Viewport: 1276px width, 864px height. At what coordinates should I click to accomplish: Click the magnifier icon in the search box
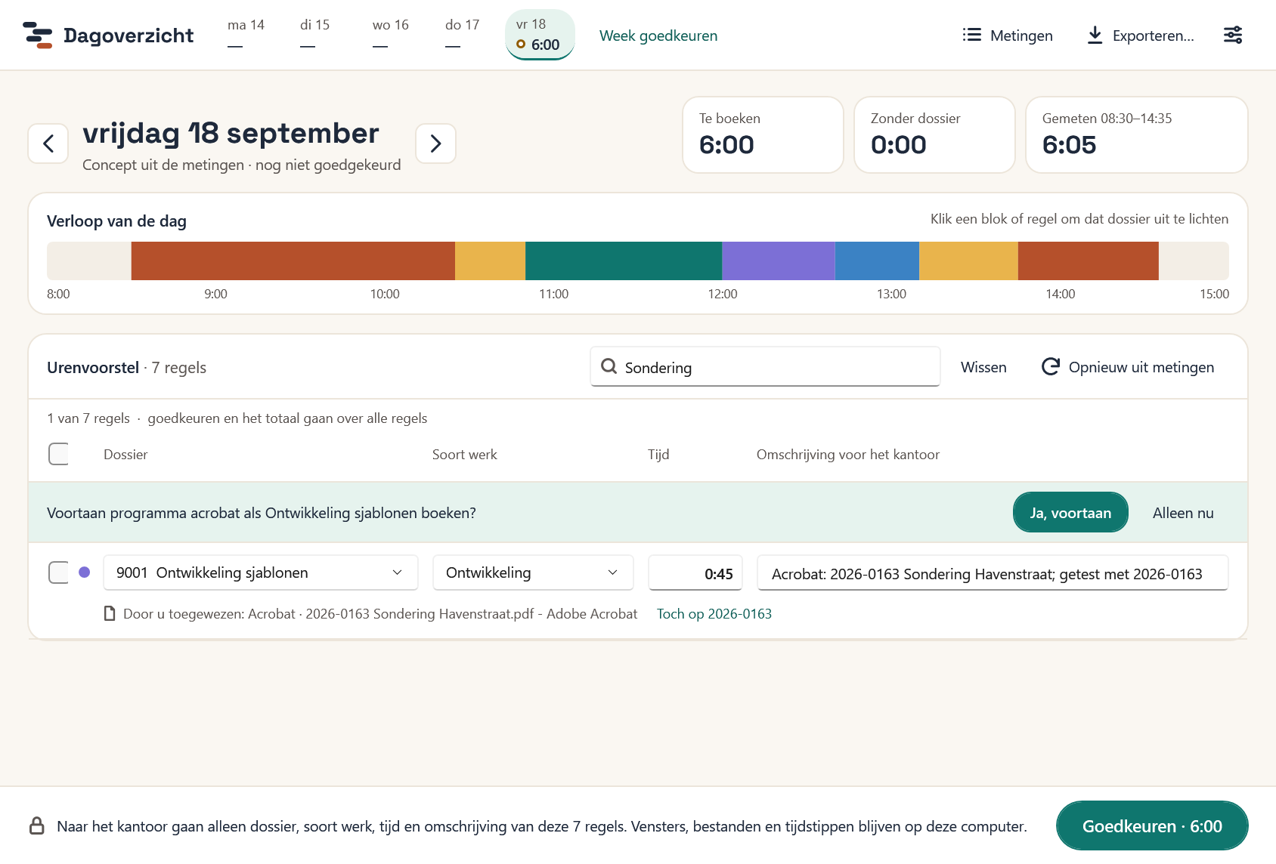coord(609,367)
